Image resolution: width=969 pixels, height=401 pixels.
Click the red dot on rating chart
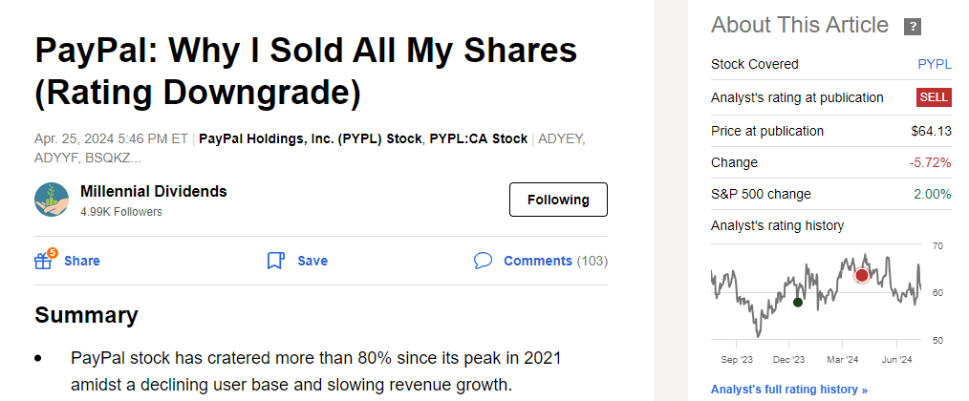[x=862, y=275]
